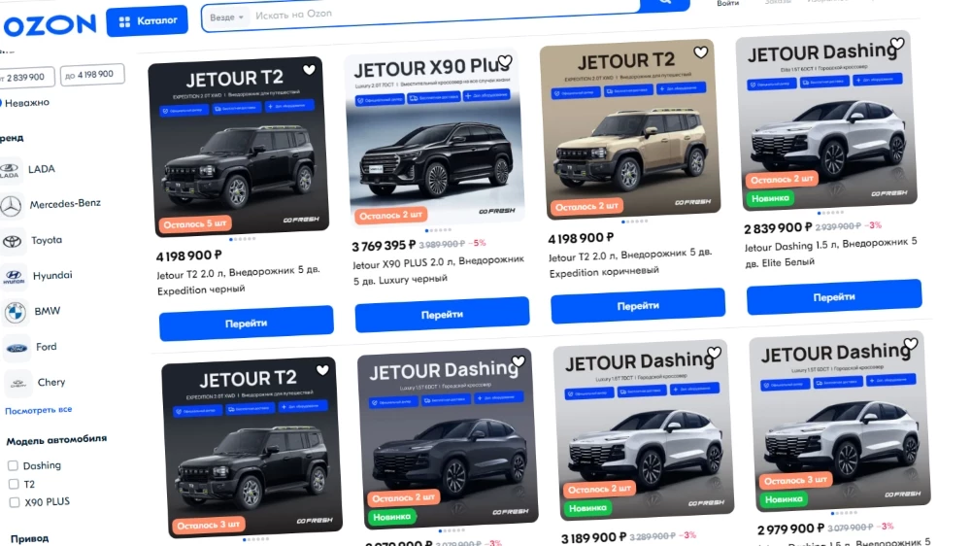Open the Каталог menu
Image resolution: width=971 pixels, height=546 pixels.
point(147,21)
